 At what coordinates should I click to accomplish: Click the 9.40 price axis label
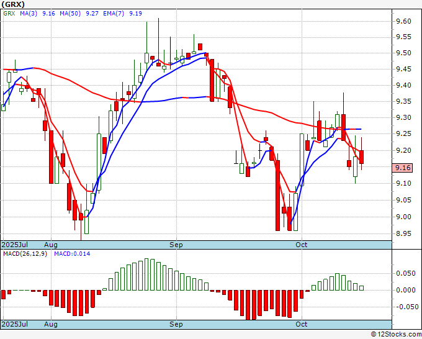[404, 85]
